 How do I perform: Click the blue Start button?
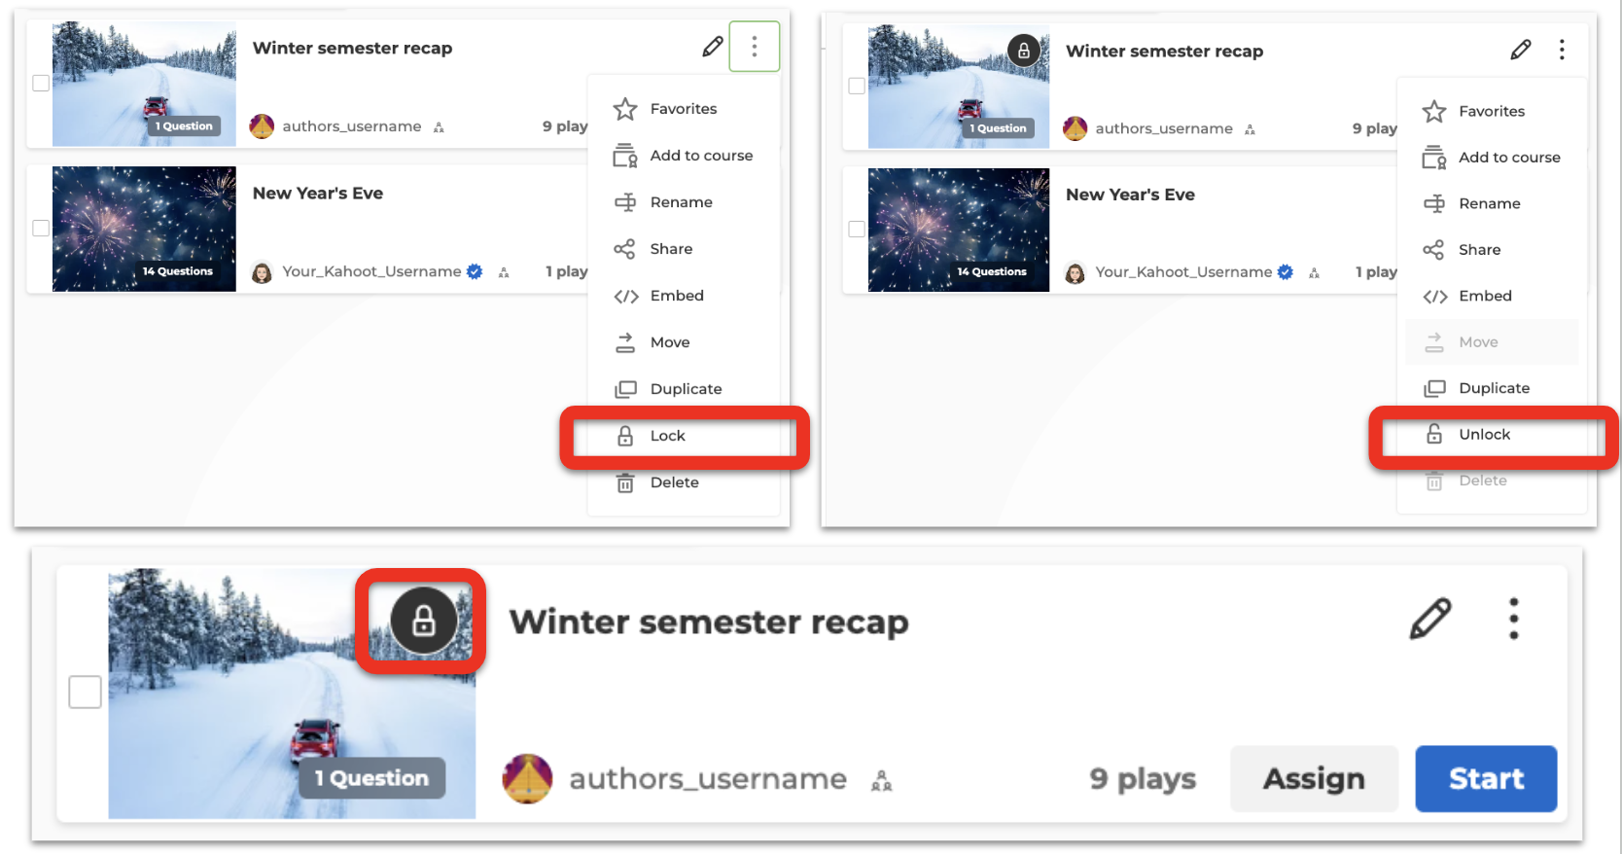(1486, 779)
